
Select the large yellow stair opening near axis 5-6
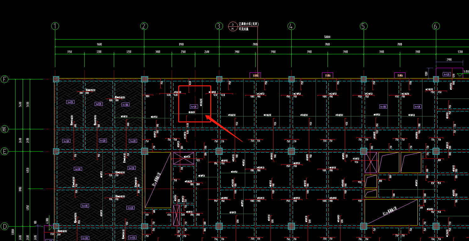(391, 212)
